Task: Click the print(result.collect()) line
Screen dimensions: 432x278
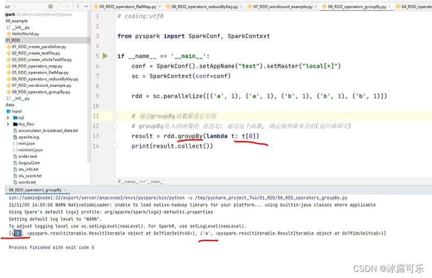Action: click(x=172, y=146)
